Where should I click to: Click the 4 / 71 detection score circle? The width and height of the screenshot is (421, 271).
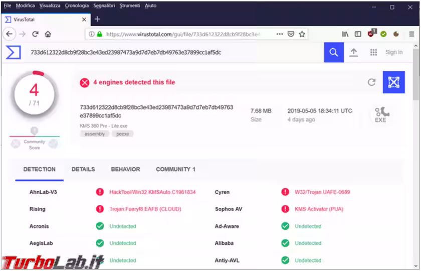[34, 94]
